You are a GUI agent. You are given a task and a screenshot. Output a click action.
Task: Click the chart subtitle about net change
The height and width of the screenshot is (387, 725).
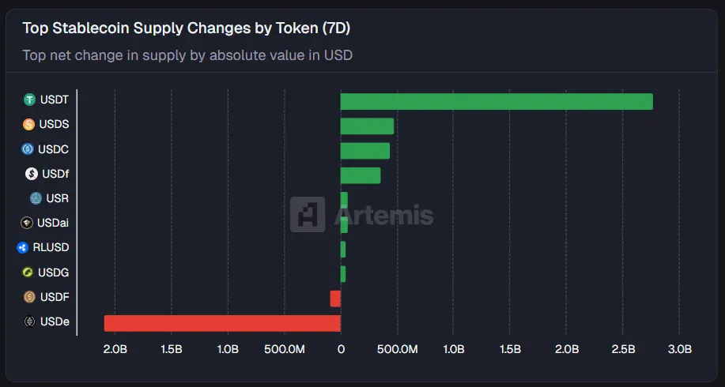click(x=187, y=55)
